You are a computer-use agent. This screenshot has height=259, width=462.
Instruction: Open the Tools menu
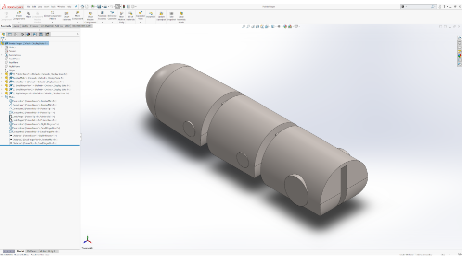pyautogui.click(x=53, y=6)
